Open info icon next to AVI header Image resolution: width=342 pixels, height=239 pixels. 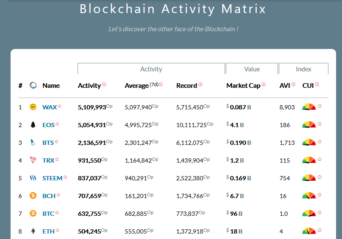[x=293, y=84]
